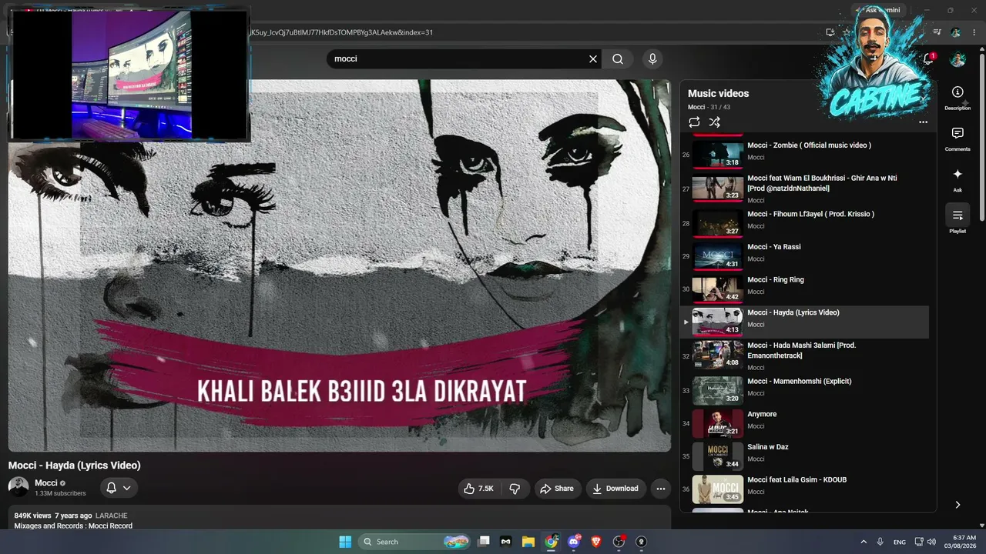Image resolution: width=986 pixels, height=554 pixels.
Task: Open the Mocci channel avatar under the video
Action: [x=18, y=487]
